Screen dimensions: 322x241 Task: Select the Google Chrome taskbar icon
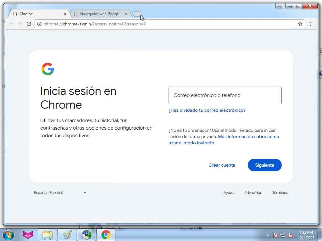point(106,235)
